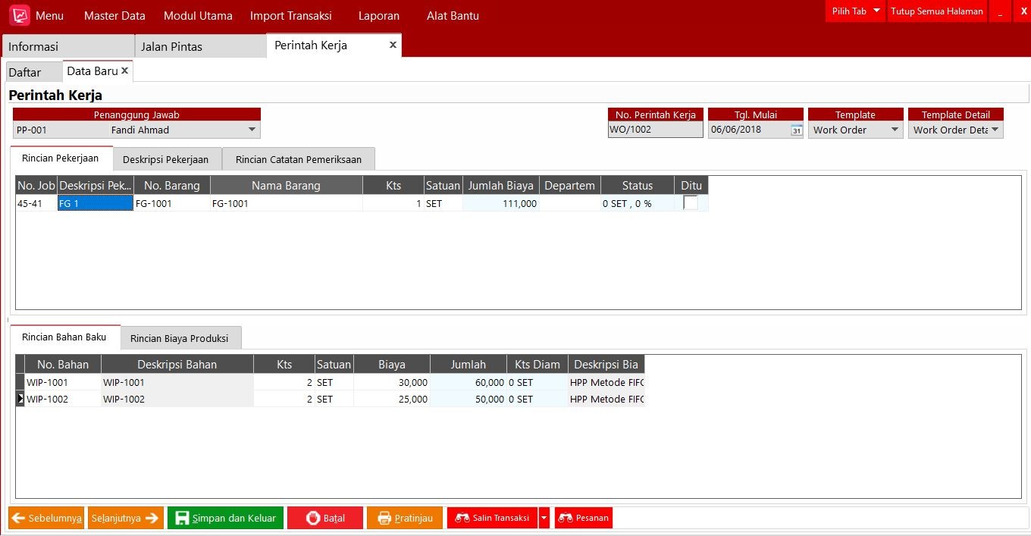Switch to Rincian Biaya Produksi tab
Image resolution: width=1031 pixels, height=536 pixels.
[179, 338]
